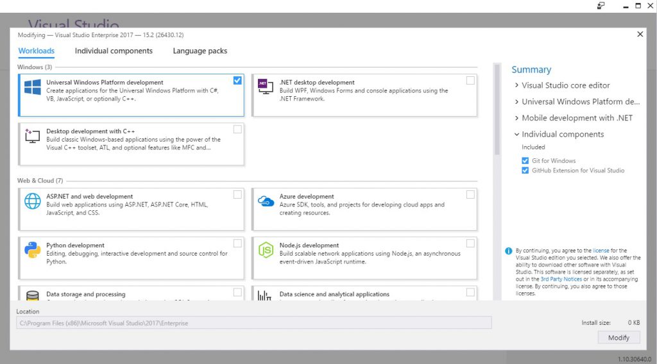Open the Individual components tab
Screen dimensions: 657x364
(x=114, y=51)
